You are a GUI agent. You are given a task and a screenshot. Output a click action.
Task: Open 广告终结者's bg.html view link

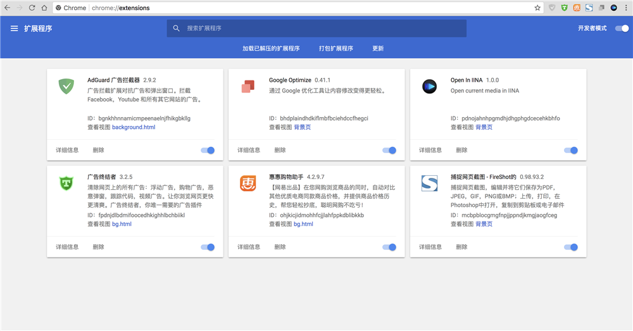(x=122, y=224)
